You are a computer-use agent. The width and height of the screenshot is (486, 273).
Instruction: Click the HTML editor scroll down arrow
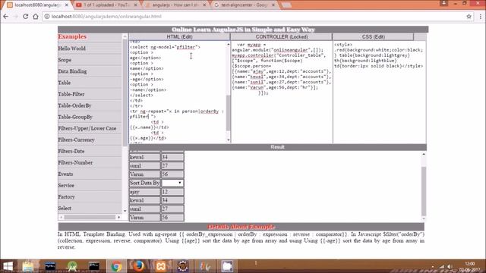(229, 140)
